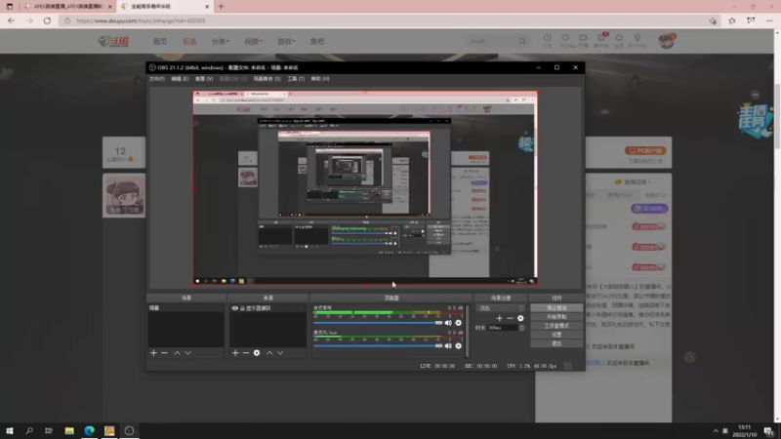The height and width of the screenshot is (439, 781).
Task: Open browser favorites star icon
Action: [x=731, y=20]
